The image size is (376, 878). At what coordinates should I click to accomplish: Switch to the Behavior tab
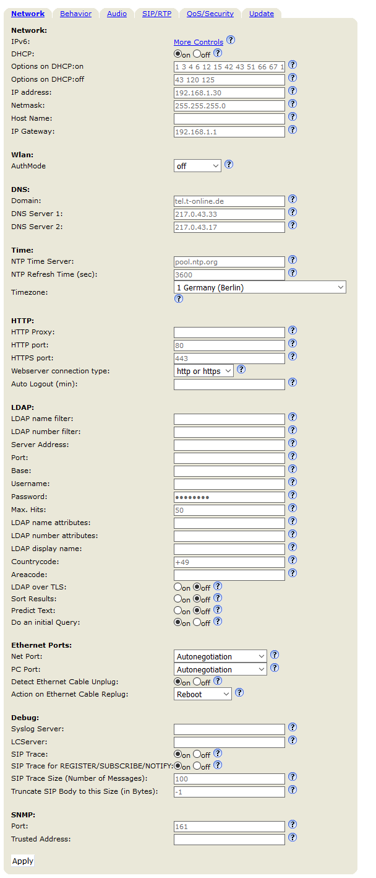(76, 14)
